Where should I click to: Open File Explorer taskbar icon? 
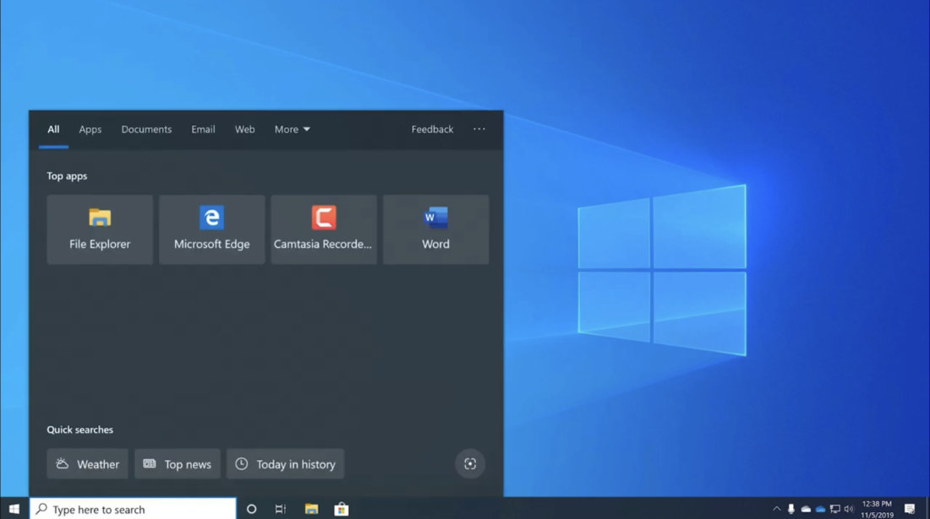tap(311, 509)
